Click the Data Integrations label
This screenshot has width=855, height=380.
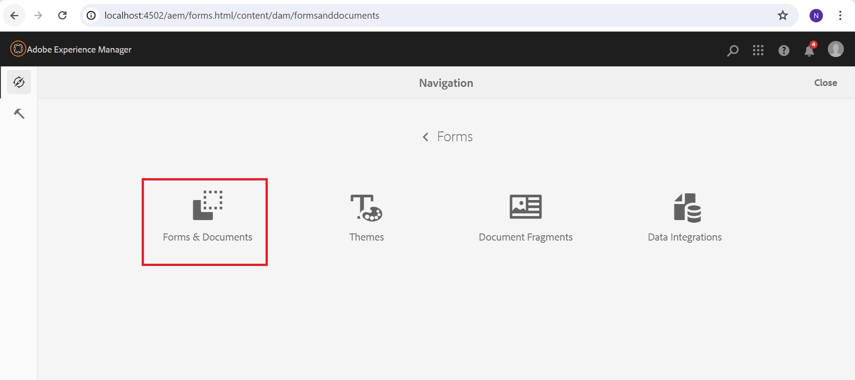pos(685,237)
